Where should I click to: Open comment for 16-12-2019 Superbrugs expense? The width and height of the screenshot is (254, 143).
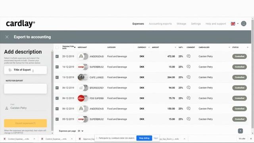[189, 67]
